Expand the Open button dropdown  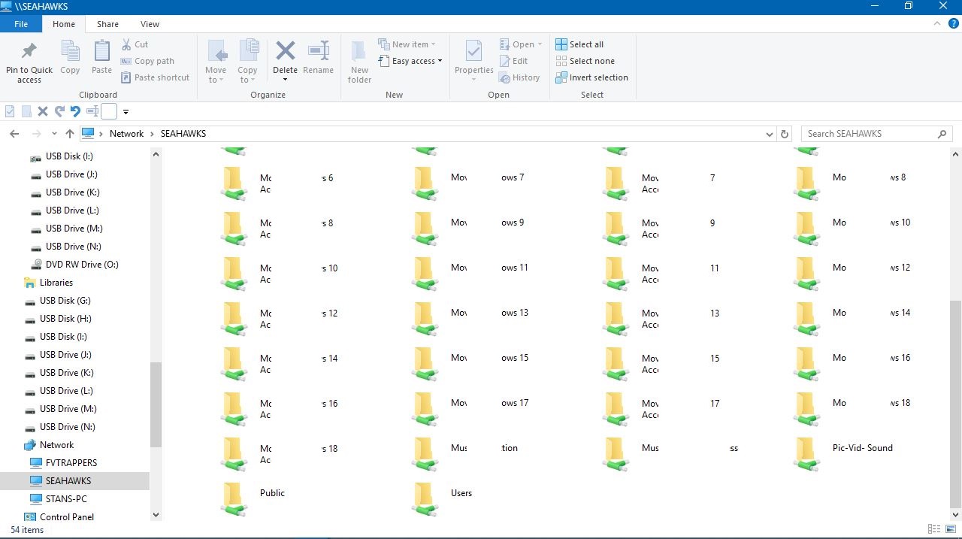coord(540,44)
